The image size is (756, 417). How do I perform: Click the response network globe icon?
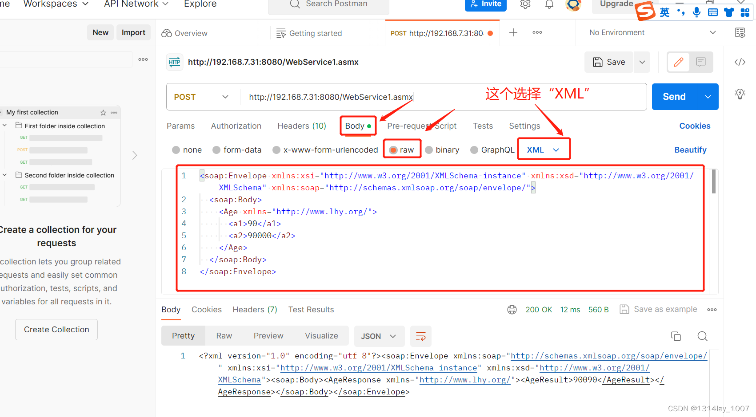click(512, 310)
